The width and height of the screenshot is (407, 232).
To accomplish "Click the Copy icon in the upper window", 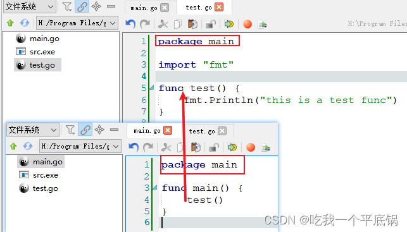I will [178, 24].
